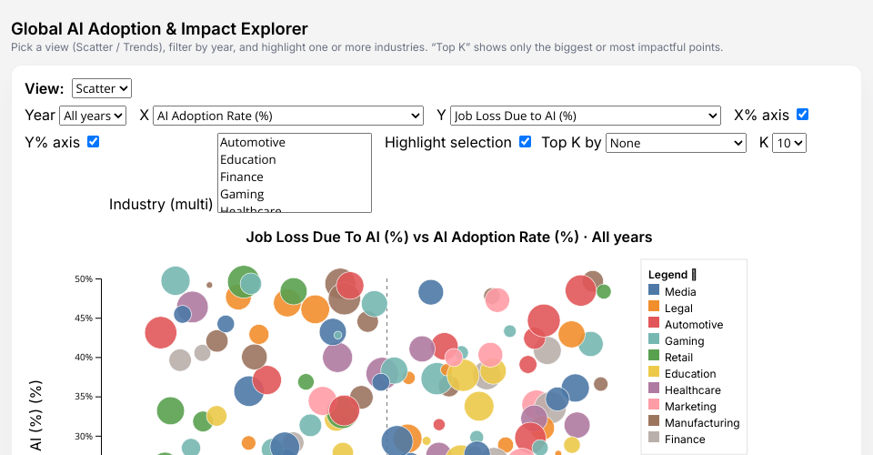Screen dimensions: 873x455
Task: Toggle the X% axis checkbox
Action: point(802,115)
